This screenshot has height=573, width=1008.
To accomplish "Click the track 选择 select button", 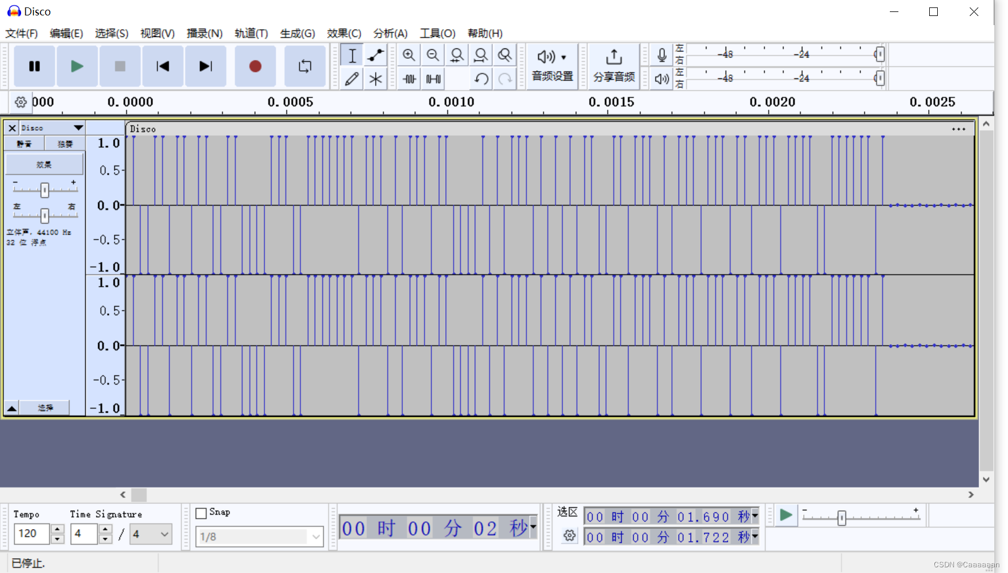I will pos(45,407).
